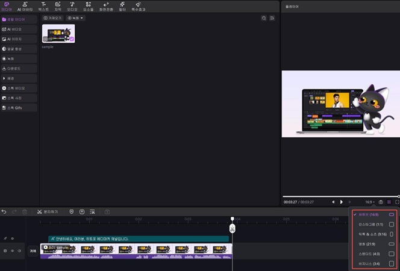
Task: Open the Record item in the sidebar
Action: point(19,58)
